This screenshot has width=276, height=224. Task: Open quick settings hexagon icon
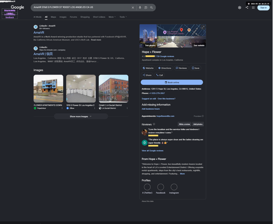click(240, 8)
